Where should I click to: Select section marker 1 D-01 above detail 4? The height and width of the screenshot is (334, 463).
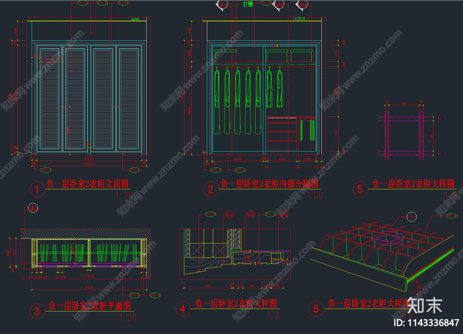click(229, 214)
